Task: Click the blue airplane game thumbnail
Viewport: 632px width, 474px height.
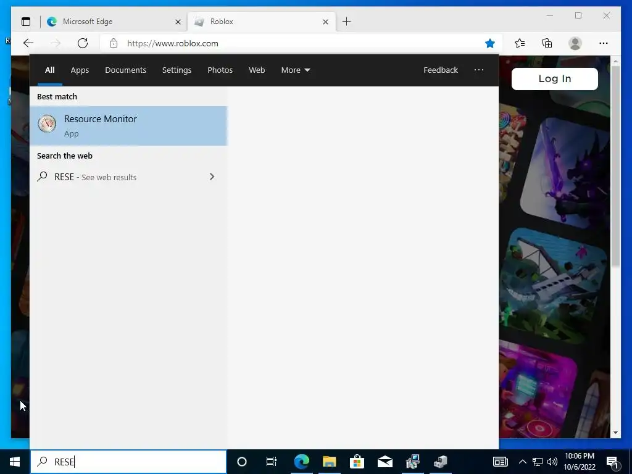Action: click(x=554, y=285)
